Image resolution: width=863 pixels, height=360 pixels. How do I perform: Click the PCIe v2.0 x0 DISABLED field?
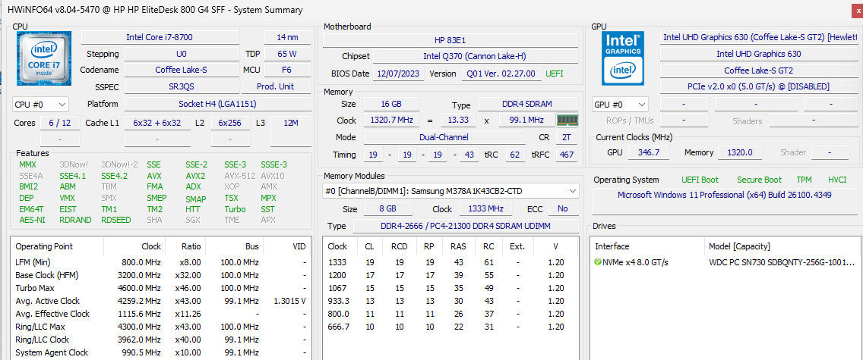point(758,86)
